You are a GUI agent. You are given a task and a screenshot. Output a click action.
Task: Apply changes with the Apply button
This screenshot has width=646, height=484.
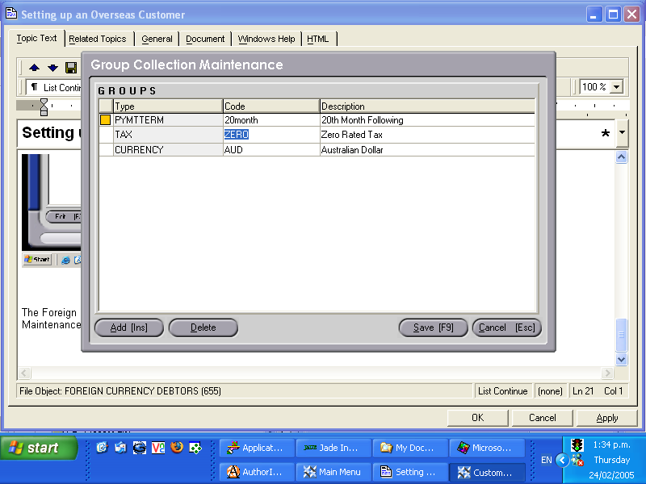pos(606,418)
